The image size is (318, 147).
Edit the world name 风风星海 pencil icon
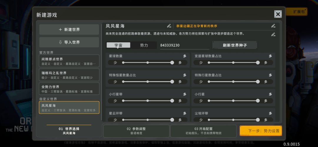(169, 26)
